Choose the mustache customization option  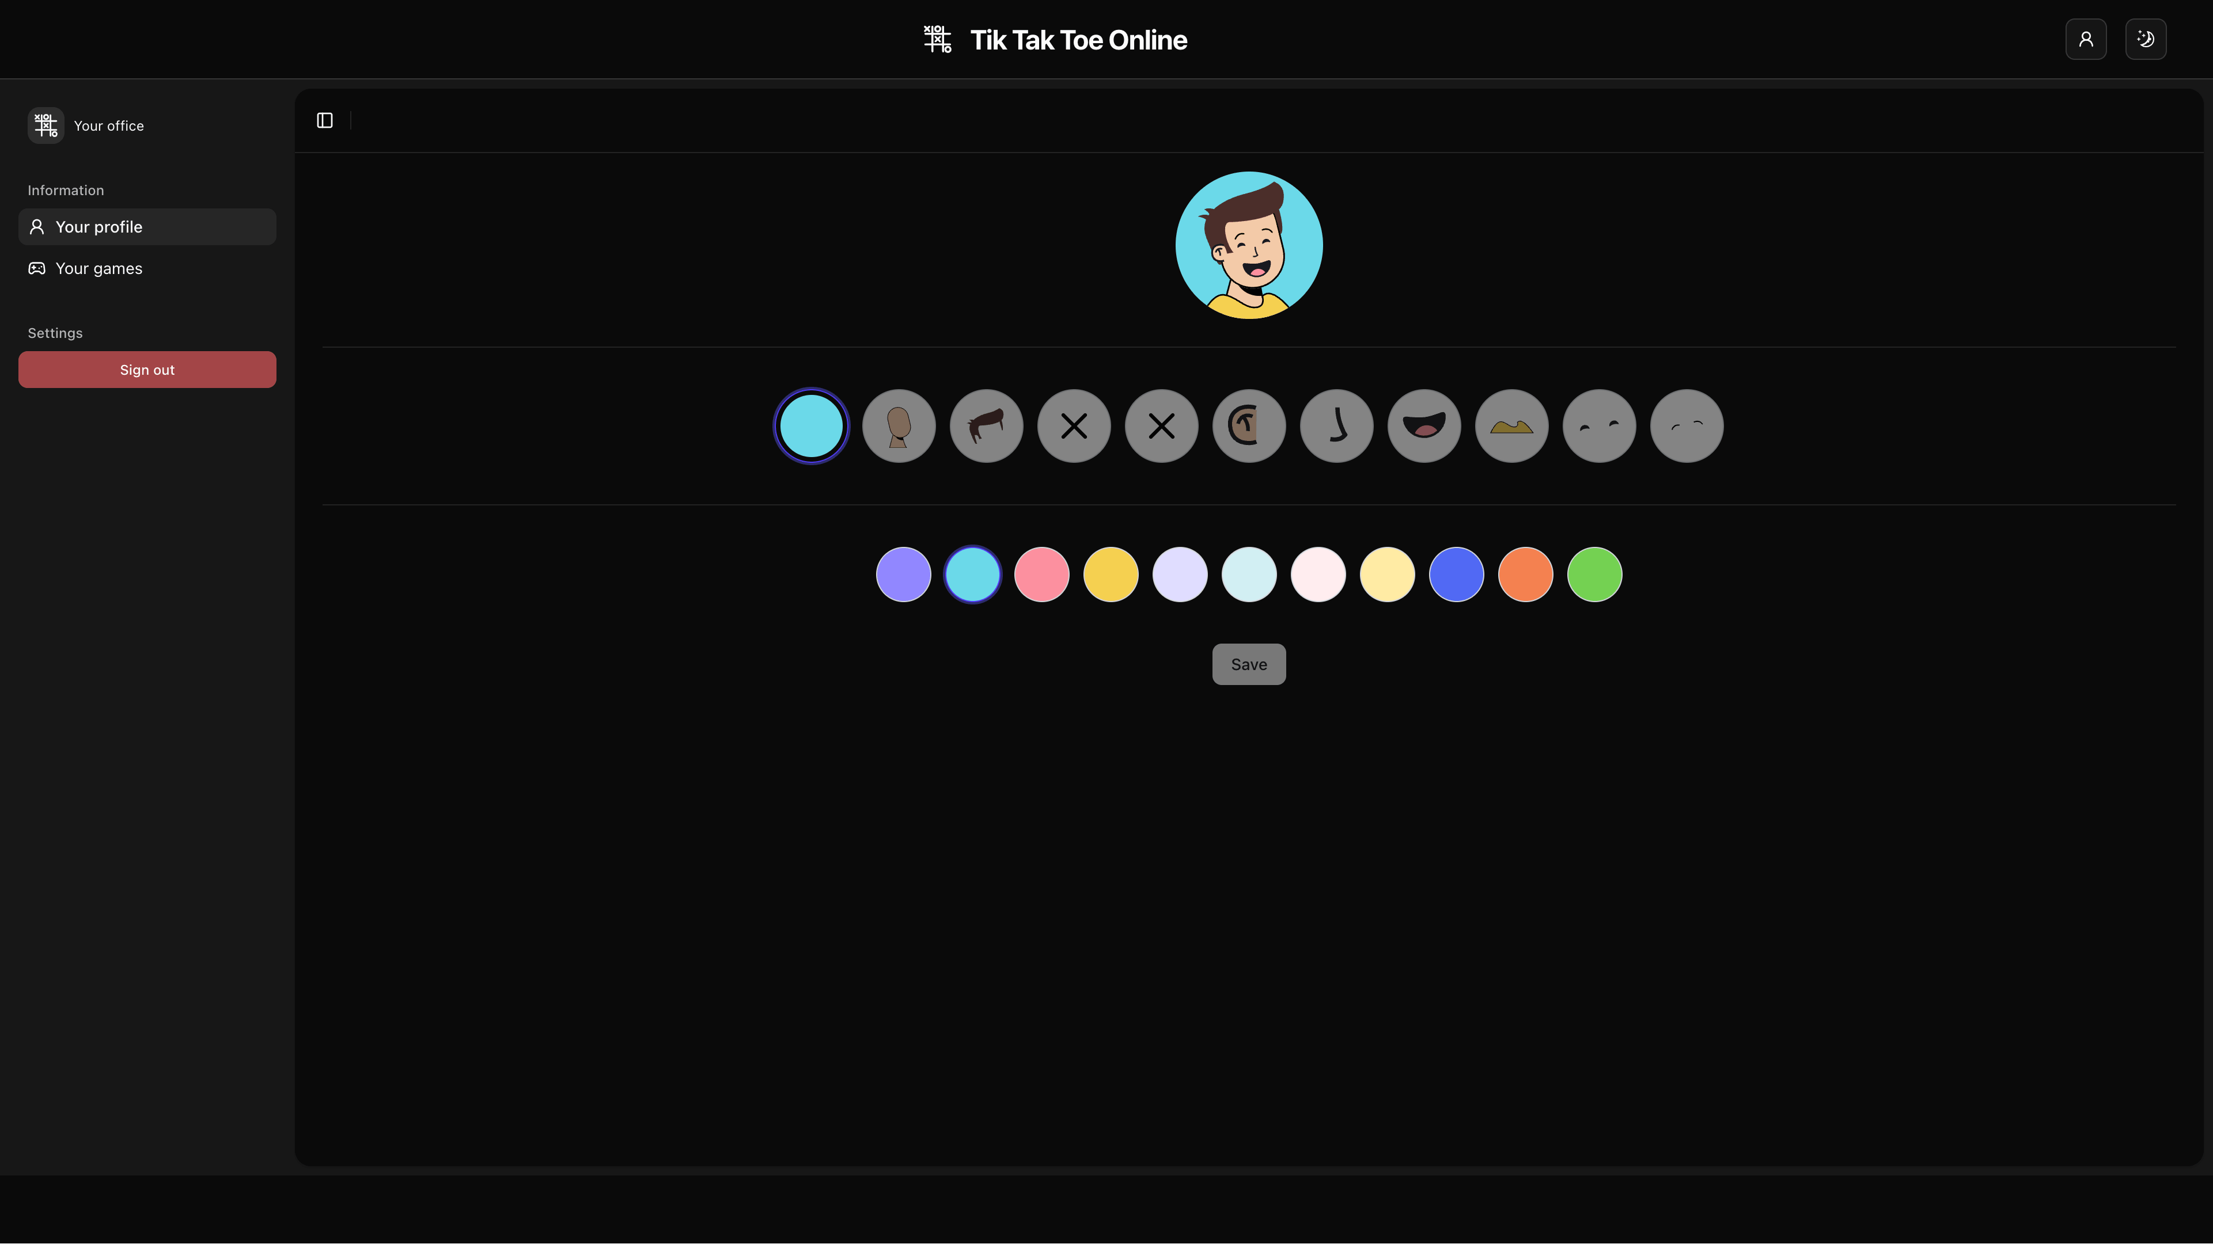(x=1511, y=425)
